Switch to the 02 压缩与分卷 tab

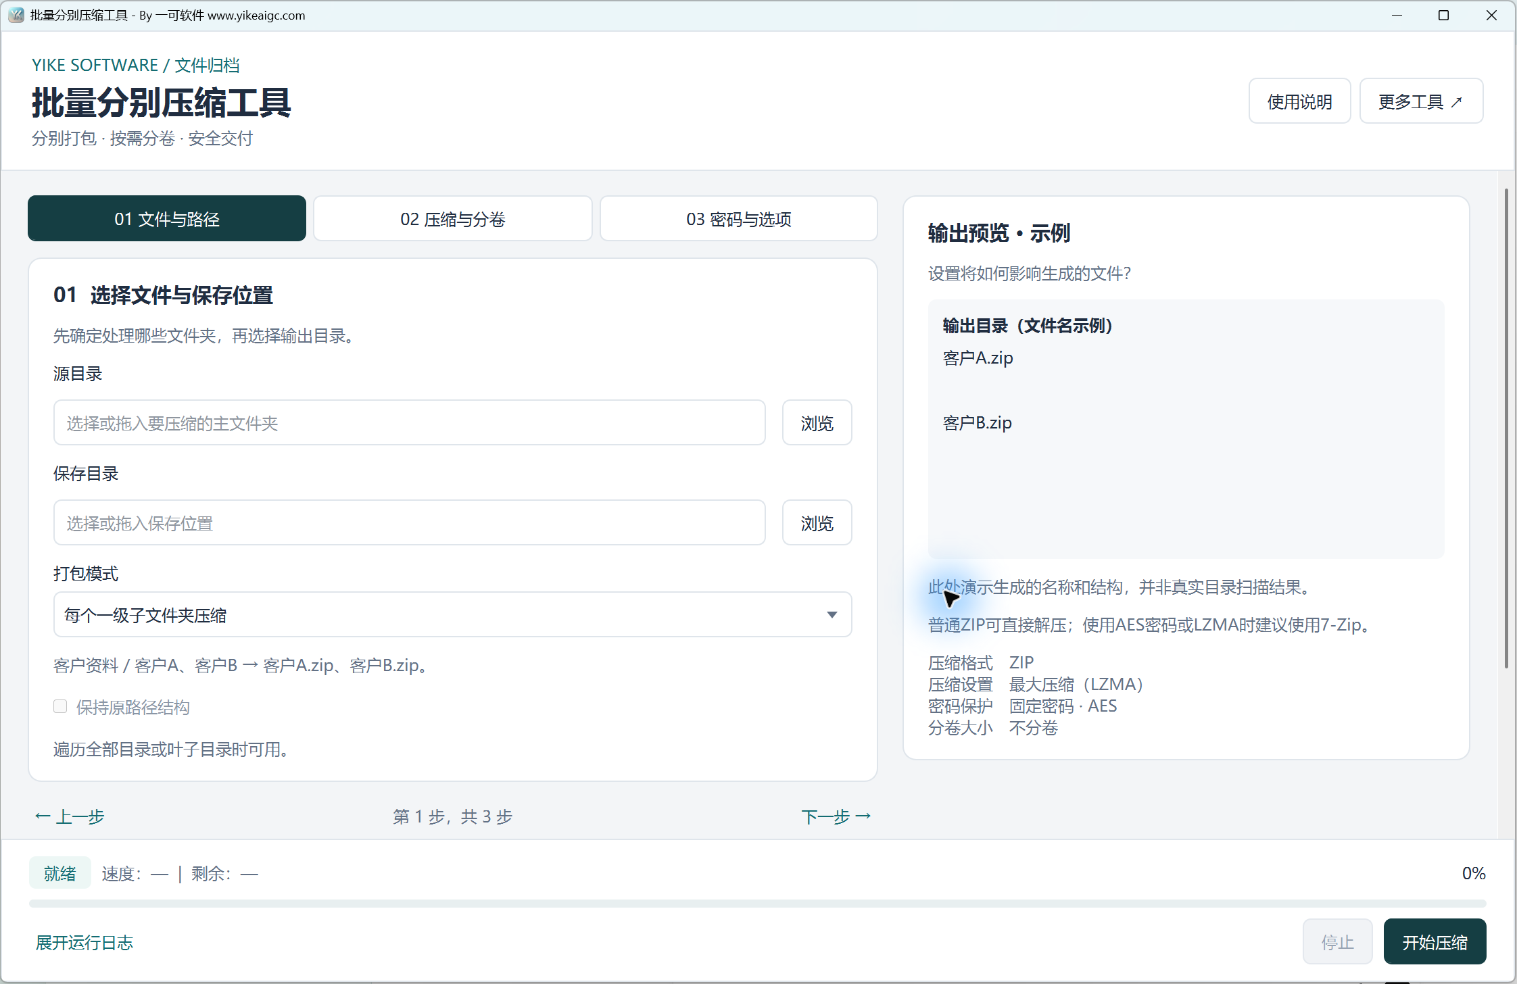453,219
